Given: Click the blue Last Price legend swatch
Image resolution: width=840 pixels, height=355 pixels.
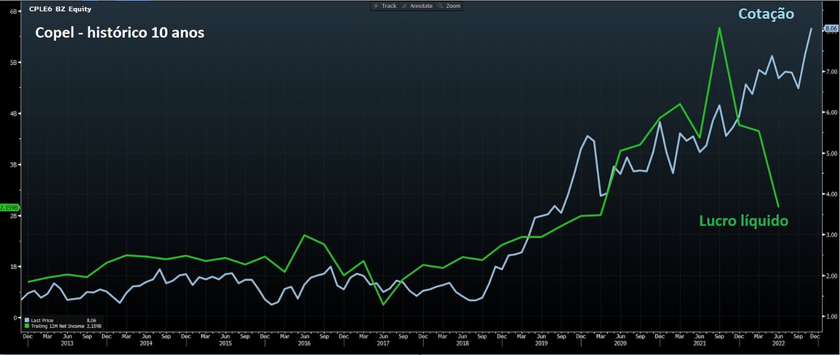Looking at the screenshot, I should (26, 320).
